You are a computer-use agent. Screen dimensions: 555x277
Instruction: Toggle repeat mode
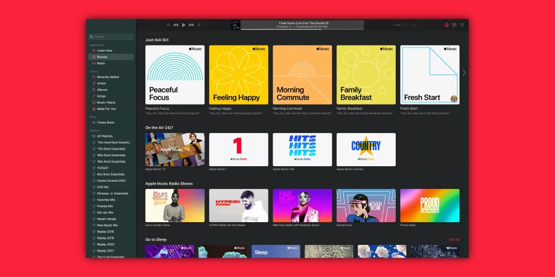coord(199,25)
